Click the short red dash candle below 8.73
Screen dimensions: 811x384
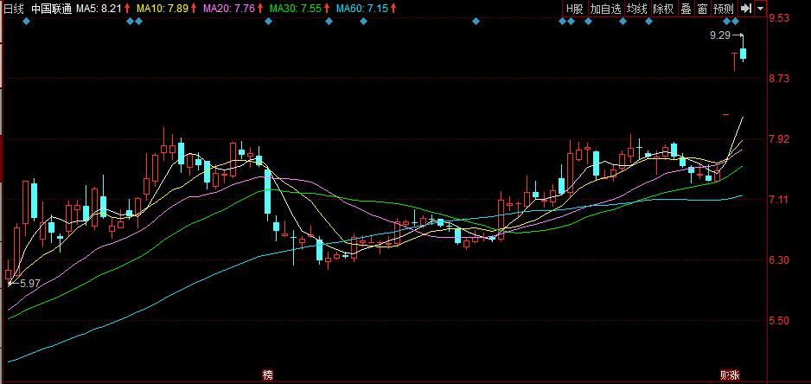pyautogui.click(x=726, y=114)
